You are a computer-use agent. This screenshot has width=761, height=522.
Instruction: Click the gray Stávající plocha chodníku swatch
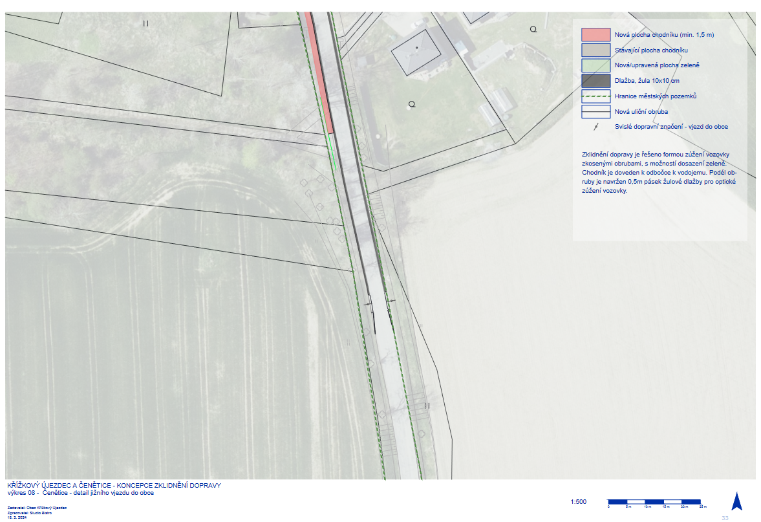click(x=595, y=50)
